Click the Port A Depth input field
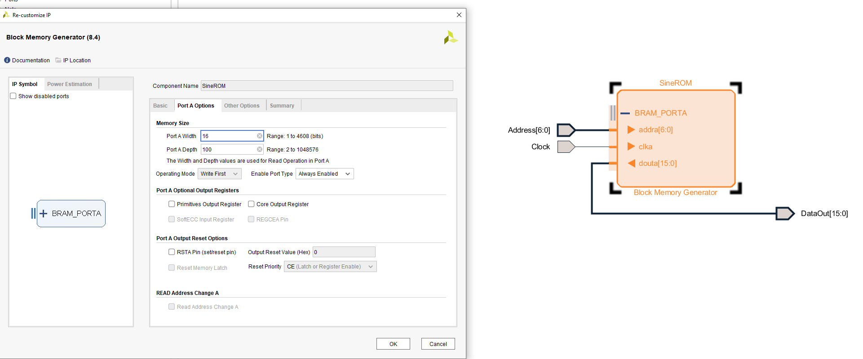Image resolution: width=863 pixels, height=359 pixels. pyautogui.click(x=232, y=149)
